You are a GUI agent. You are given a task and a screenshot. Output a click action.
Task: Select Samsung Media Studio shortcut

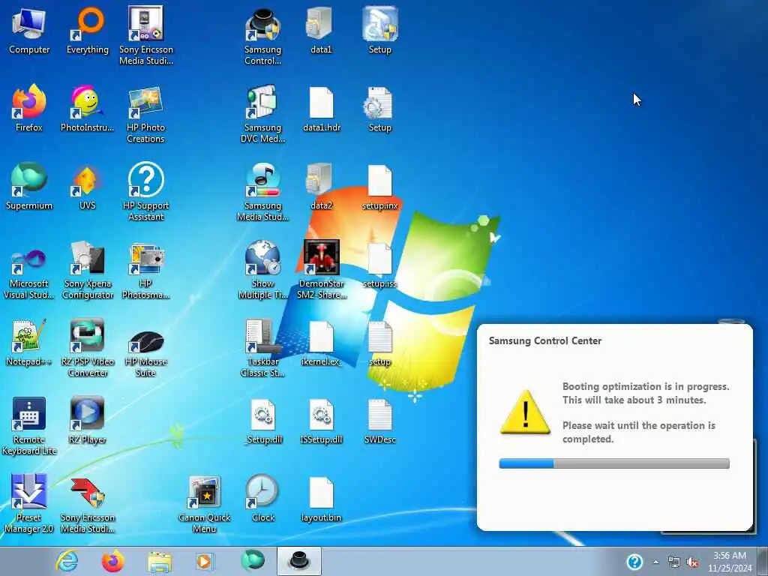coord(262,191)
